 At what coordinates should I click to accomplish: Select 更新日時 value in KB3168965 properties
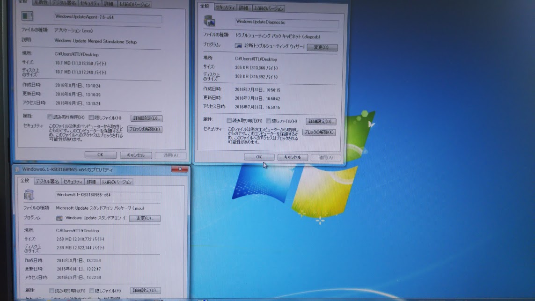79,269
